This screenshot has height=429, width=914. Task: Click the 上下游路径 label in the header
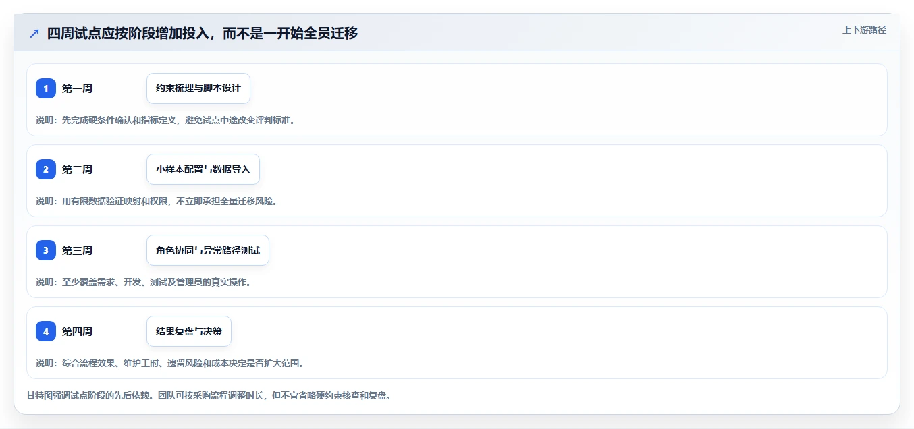(864, 30)
